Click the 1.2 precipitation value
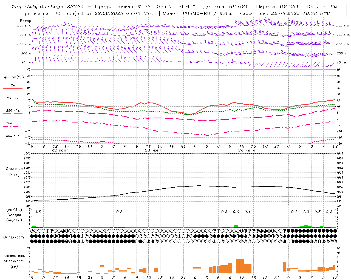 (x=306, y=212)
